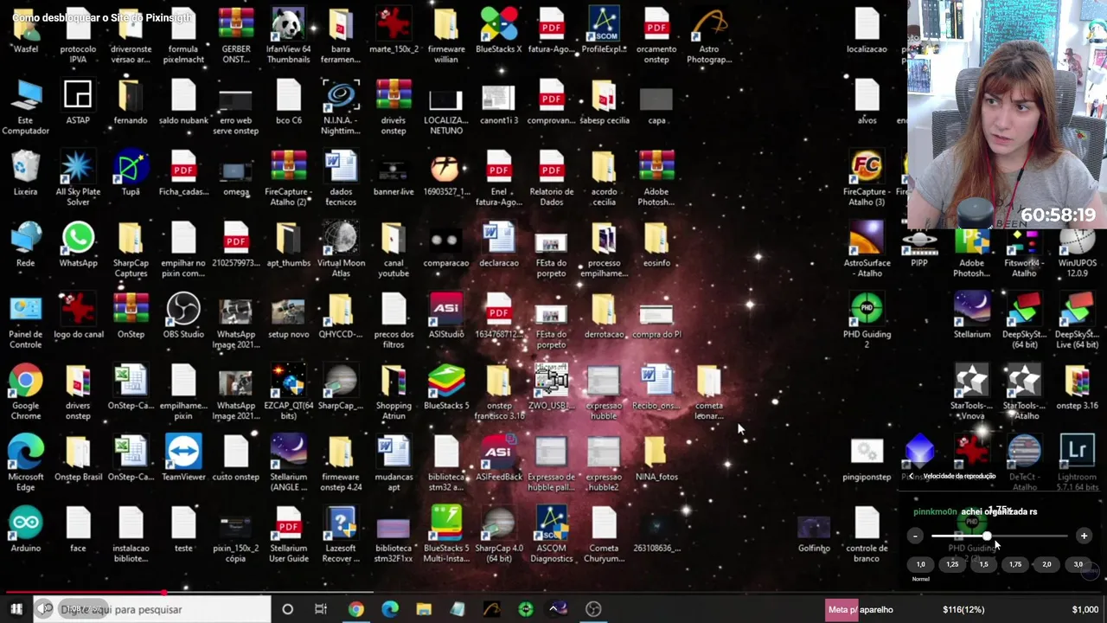This screenshot has height=623, width=1107.
Task: Launch ASIStudio from the desktop
Action: click(x=446, y=316)
